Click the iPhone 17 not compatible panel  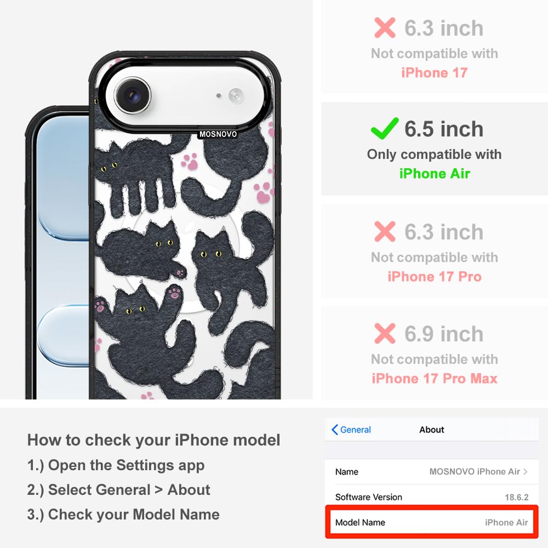[435, 47]
